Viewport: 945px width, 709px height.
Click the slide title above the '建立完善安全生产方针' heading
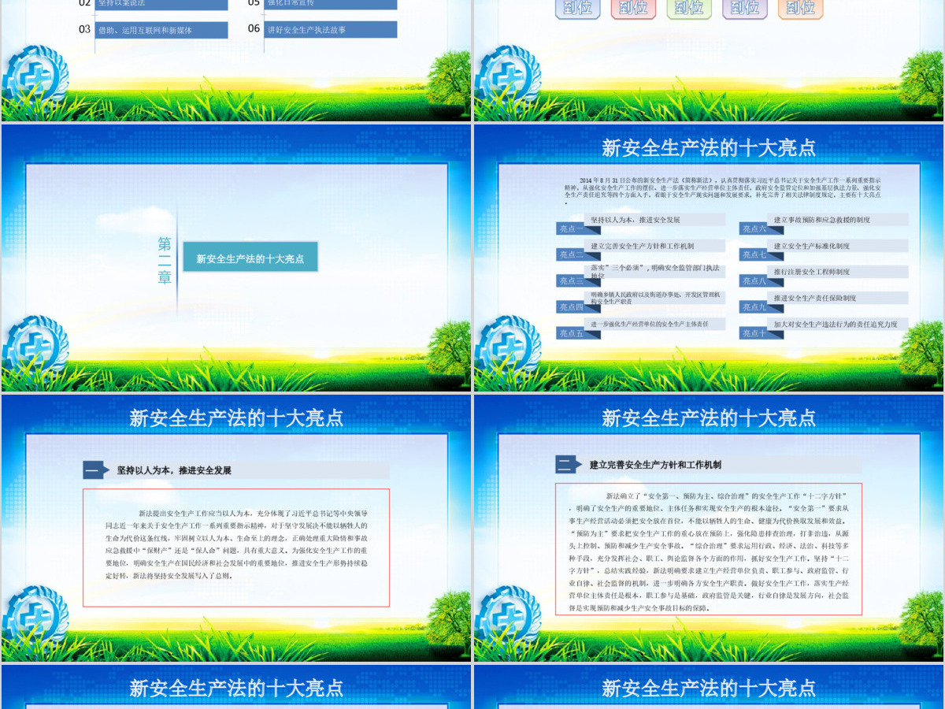tap(709, 418)
